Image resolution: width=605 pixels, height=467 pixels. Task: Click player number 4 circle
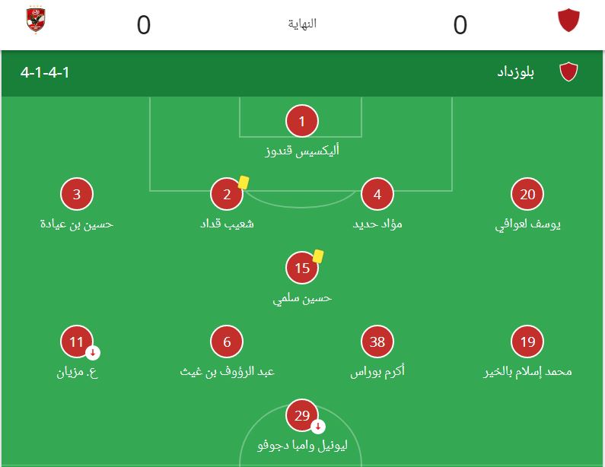tap(377, 195)
